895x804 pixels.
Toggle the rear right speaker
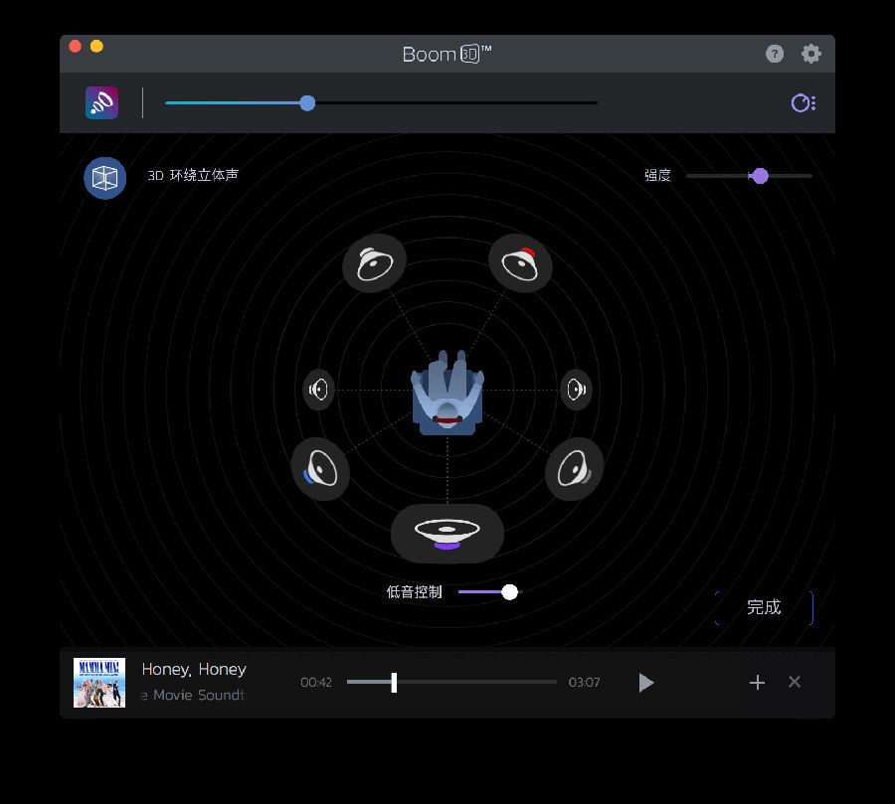point(574,469)
